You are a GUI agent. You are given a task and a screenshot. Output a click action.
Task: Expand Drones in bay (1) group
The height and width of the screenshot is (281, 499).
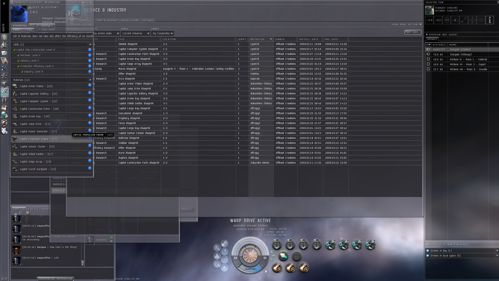pos(497,251)
